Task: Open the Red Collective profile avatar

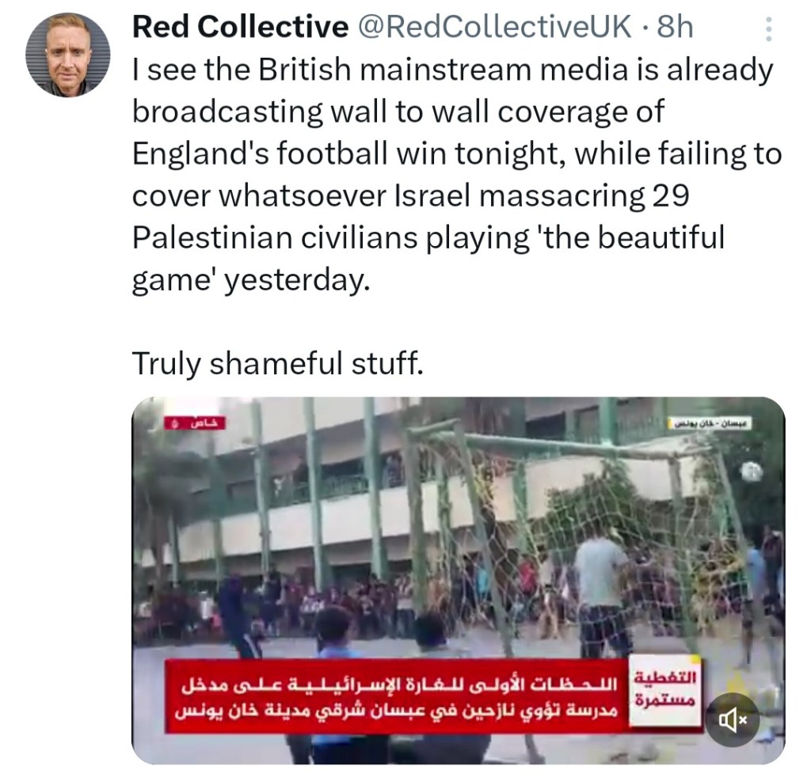Action: tap(68, 55)
